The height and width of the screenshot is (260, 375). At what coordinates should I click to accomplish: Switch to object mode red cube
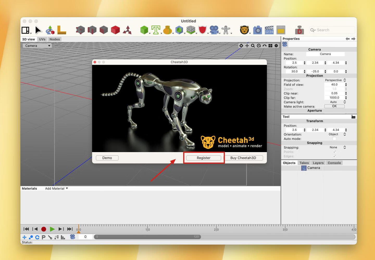coord(115,30)
